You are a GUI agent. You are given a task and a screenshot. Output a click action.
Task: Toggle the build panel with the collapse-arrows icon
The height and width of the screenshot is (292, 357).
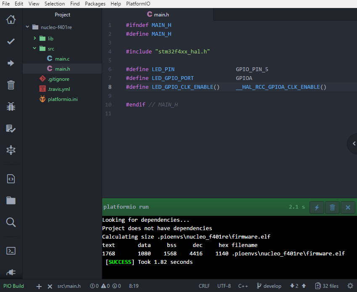click(x=11, y=150)
